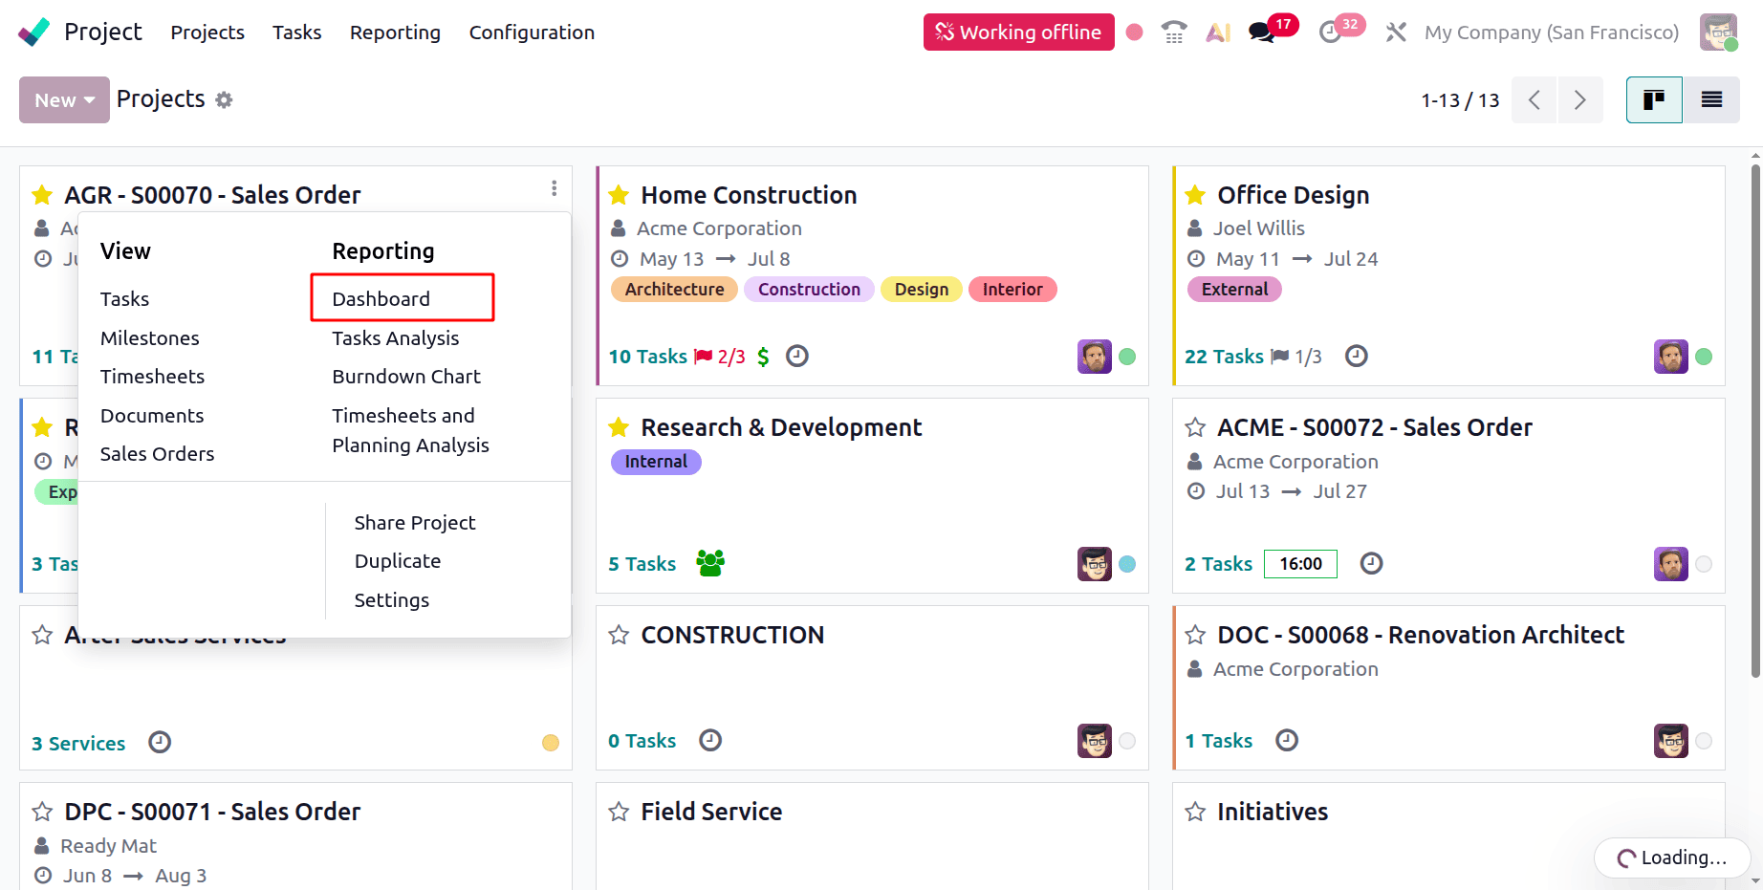Click green team icon on Research & Development

710,563
